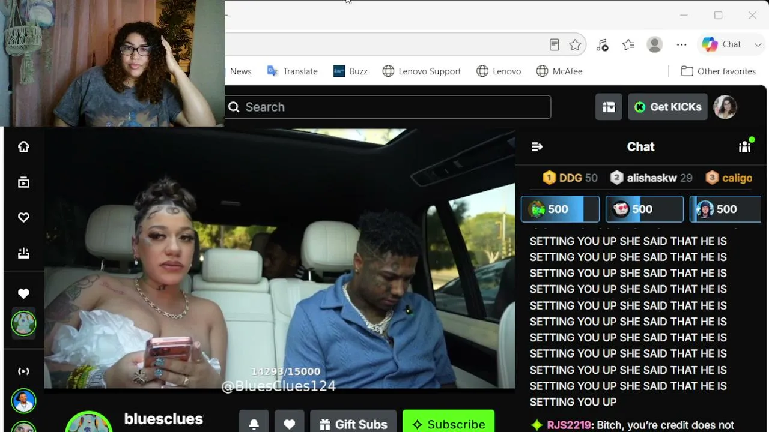
Task: Click the green Subscribe button
Action: pos(448,424)
